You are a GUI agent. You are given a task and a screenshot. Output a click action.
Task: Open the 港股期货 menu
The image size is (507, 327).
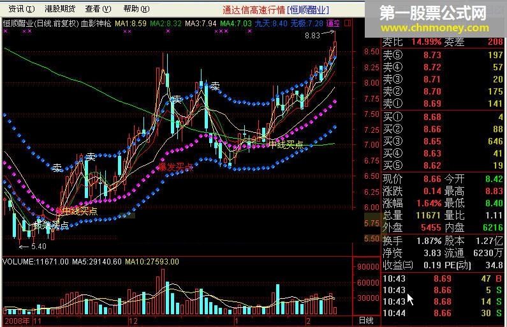tap(60, 9)
